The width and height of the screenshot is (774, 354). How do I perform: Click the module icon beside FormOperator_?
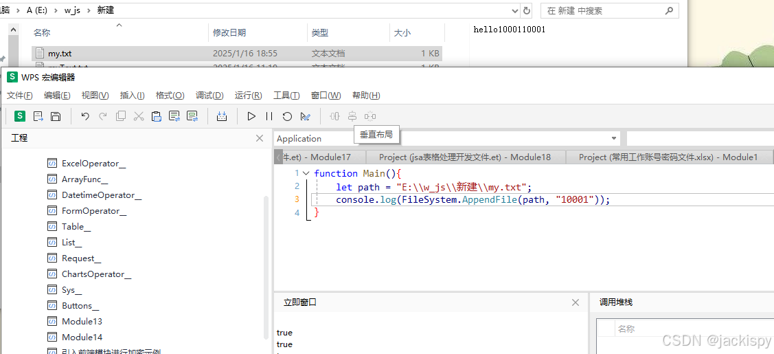52,211
